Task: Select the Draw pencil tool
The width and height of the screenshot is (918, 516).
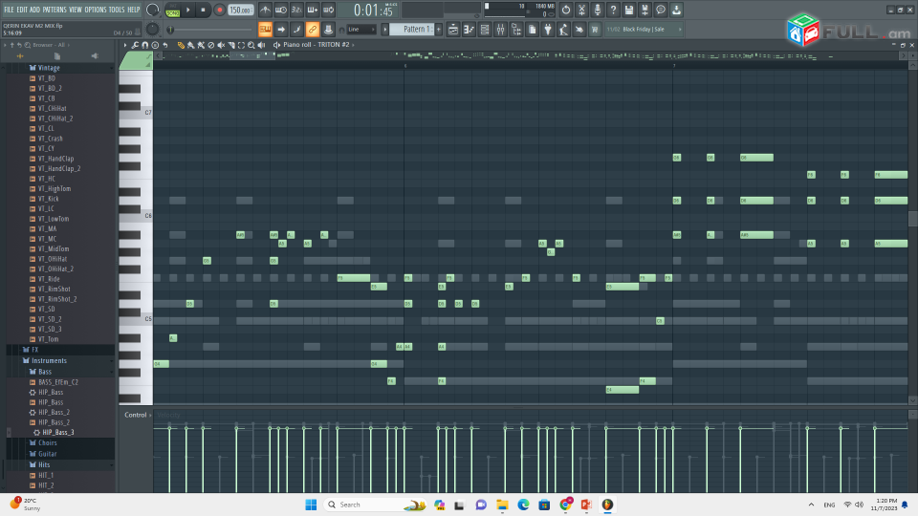Action: point(181,45)
